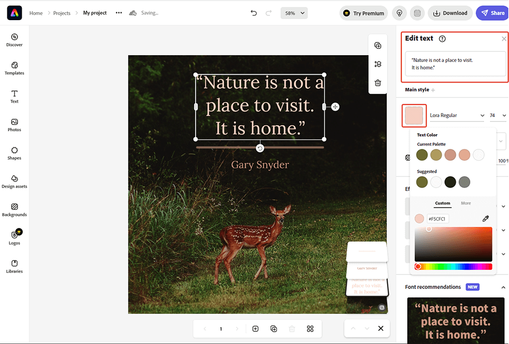
Task: Open project options three-dots menu
Action: tap(119, 13)
